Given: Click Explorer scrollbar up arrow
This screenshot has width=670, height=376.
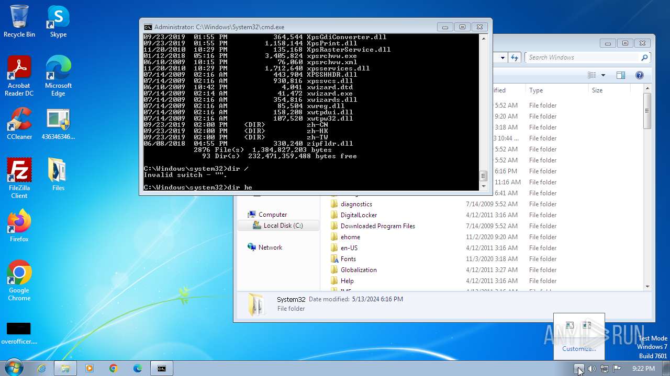Looking at the screenshot, I should click(647, 89).
